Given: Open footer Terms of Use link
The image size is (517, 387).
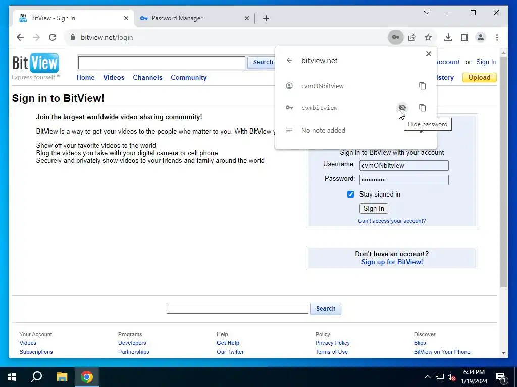Looking at the screenshot, I should 331,352.
